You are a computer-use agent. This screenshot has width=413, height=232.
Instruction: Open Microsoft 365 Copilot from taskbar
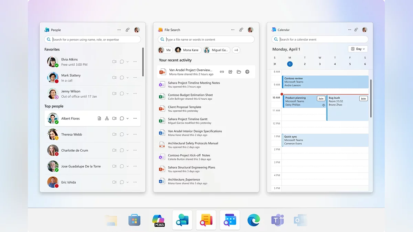(x=158, y=220)
